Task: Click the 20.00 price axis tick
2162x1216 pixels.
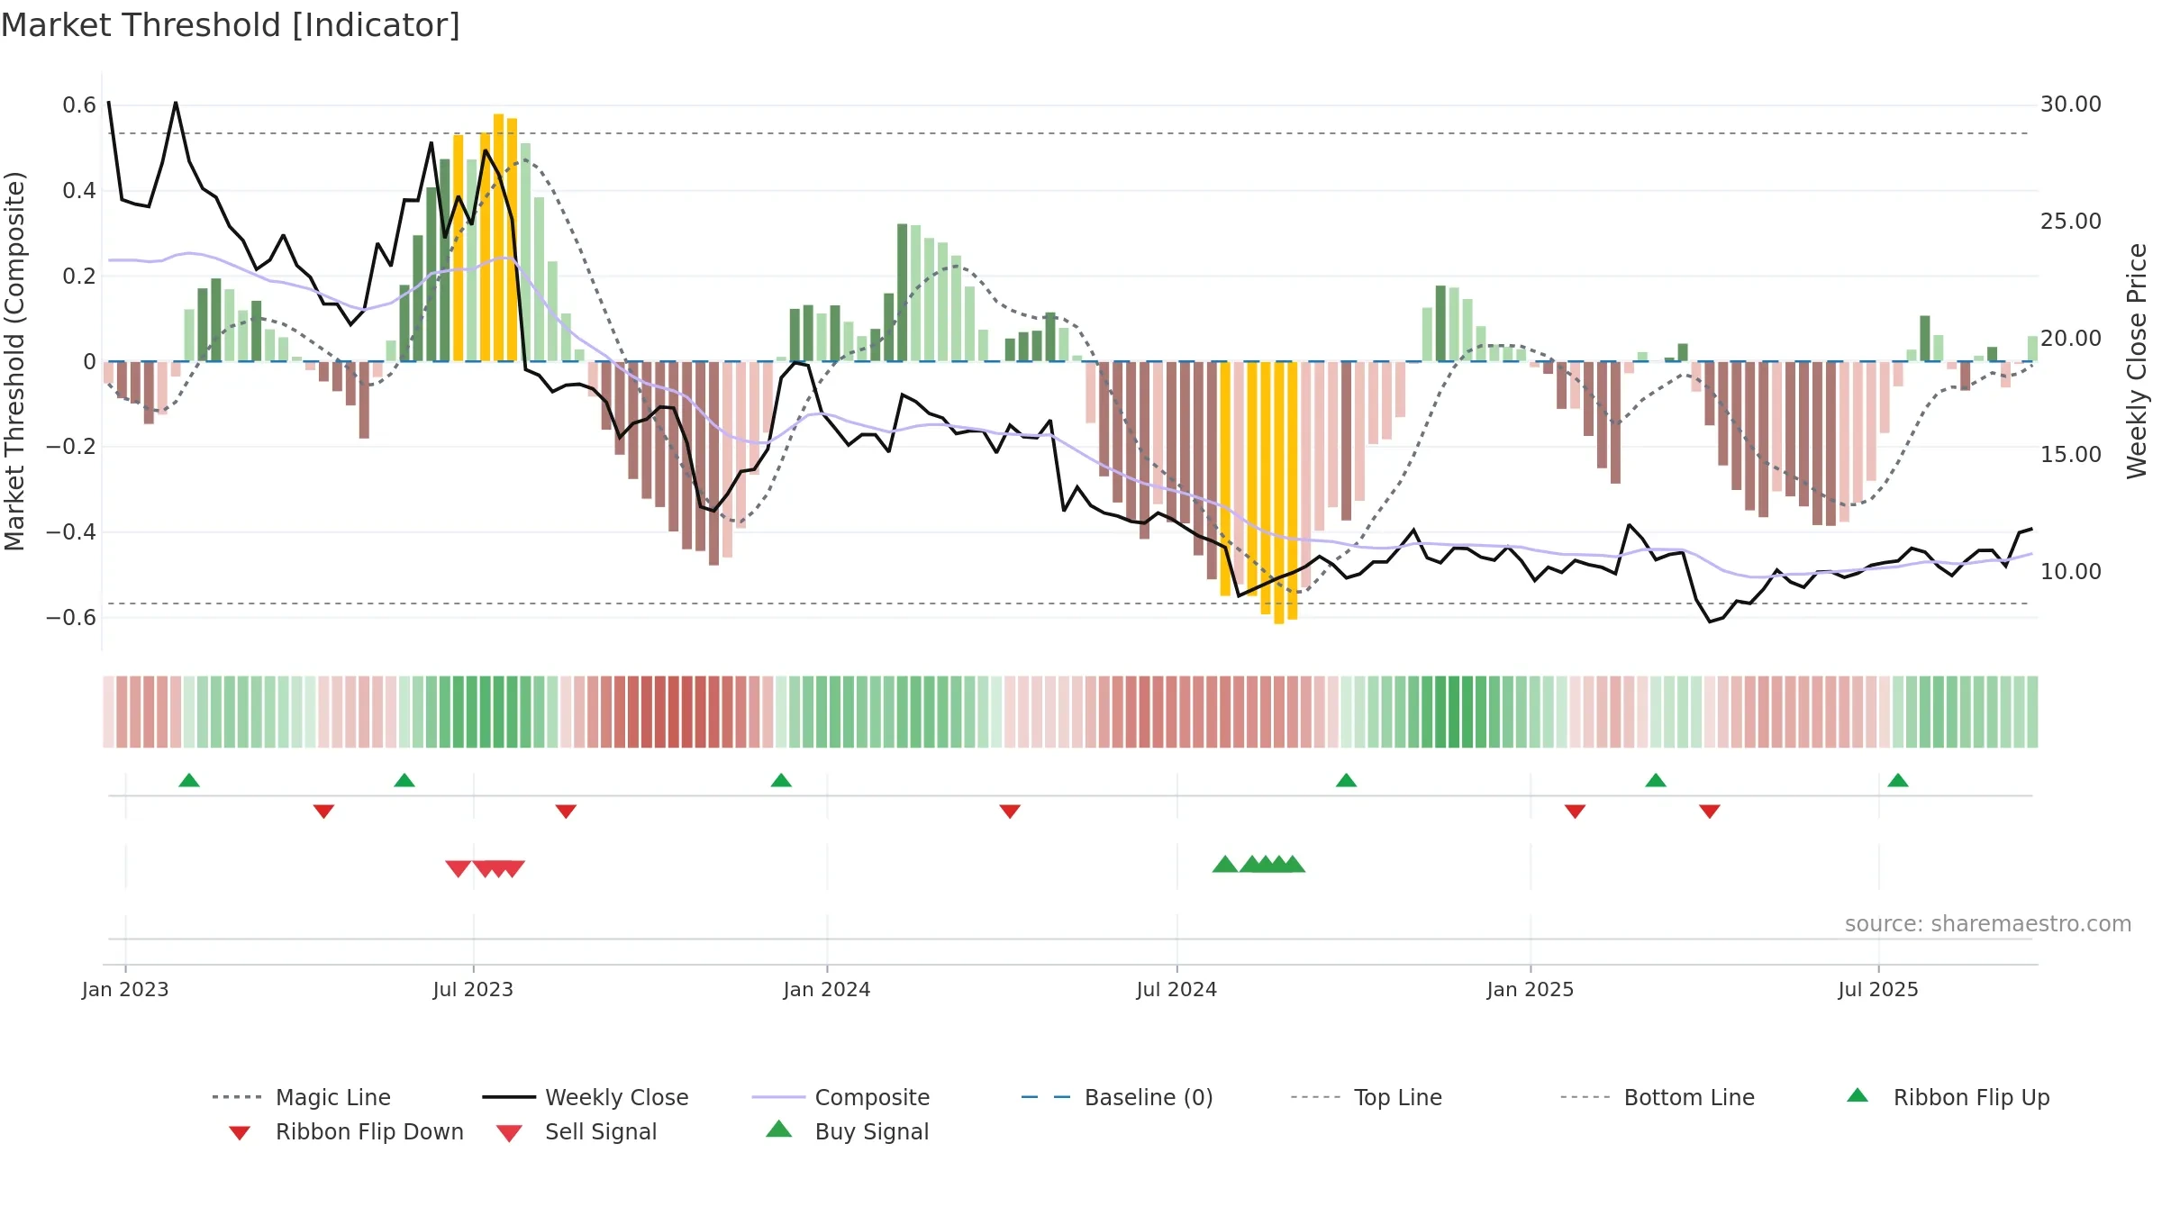Action: click(x=2071, y=339)
